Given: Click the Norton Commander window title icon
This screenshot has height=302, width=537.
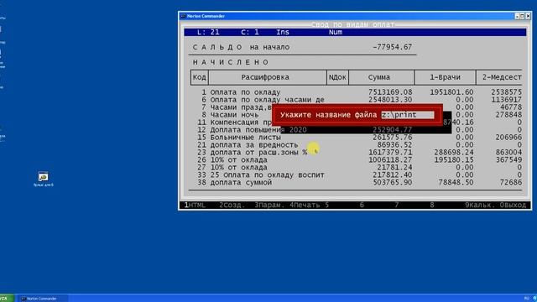Looking at the screenshot, I should (183, 16).
